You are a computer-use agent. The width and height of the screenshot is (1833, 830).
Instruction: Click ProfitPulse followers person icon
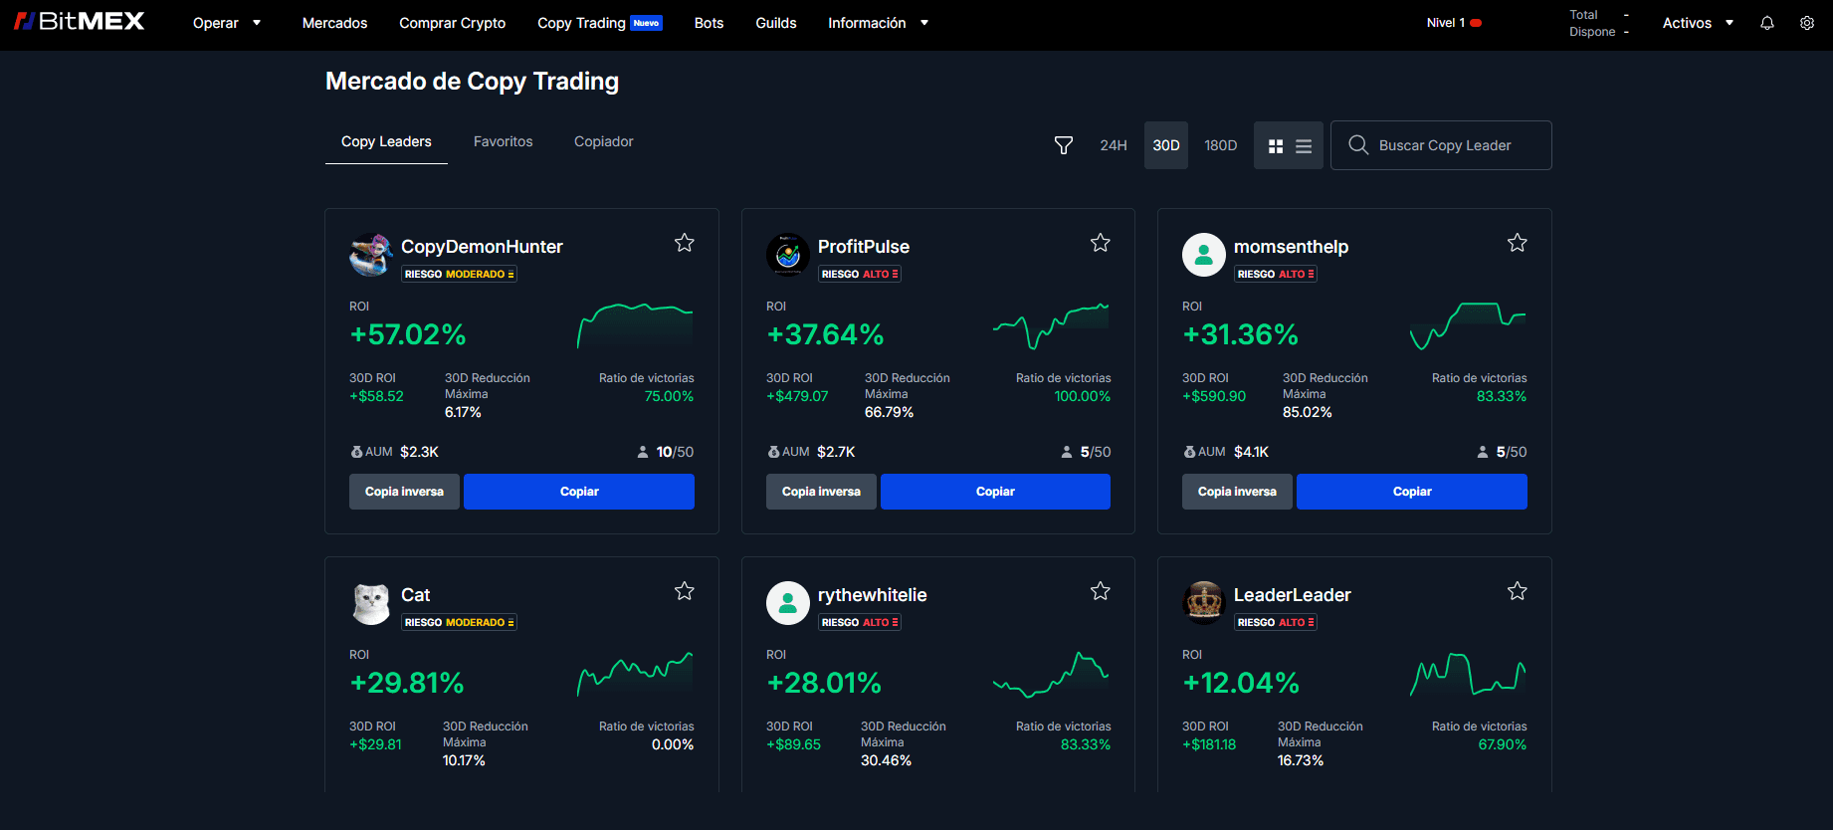1067,452
